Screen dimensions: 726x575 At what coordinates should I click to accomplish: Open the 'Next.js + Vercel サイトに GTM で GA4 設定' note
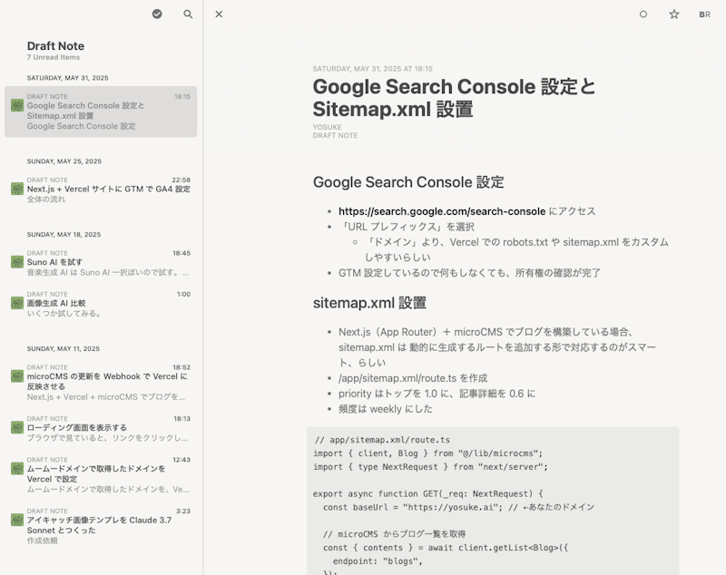click(x=108, y=190)
